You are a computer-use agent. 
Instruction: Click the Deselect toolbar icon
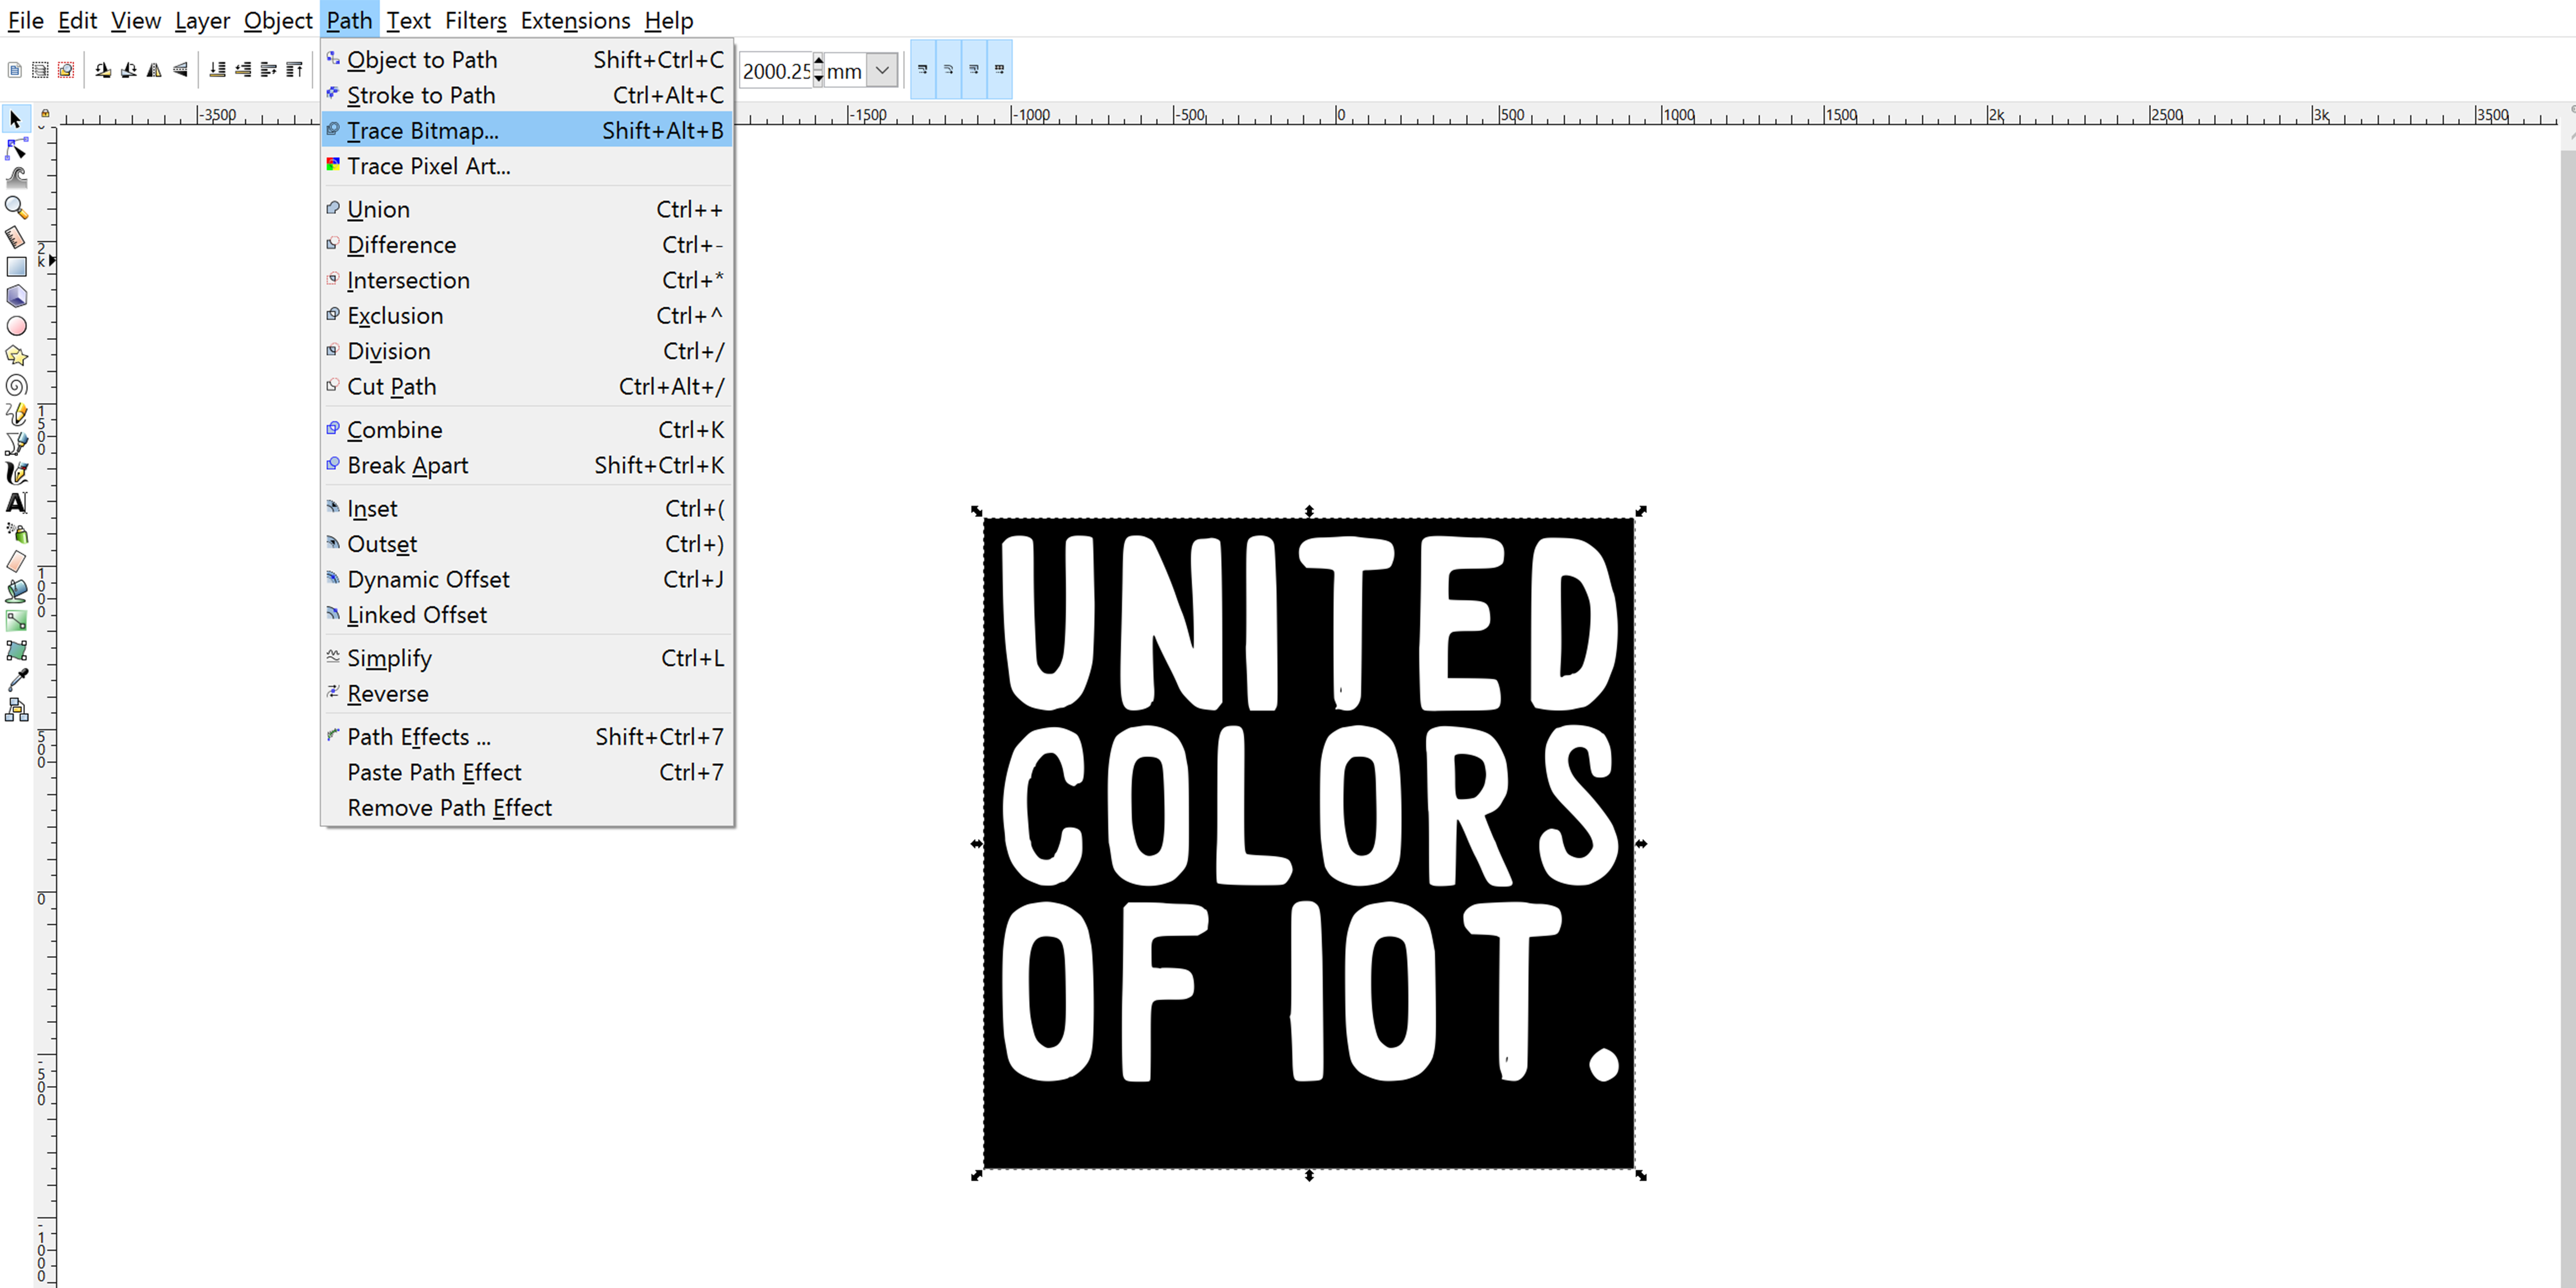click(x=66, y=70)
